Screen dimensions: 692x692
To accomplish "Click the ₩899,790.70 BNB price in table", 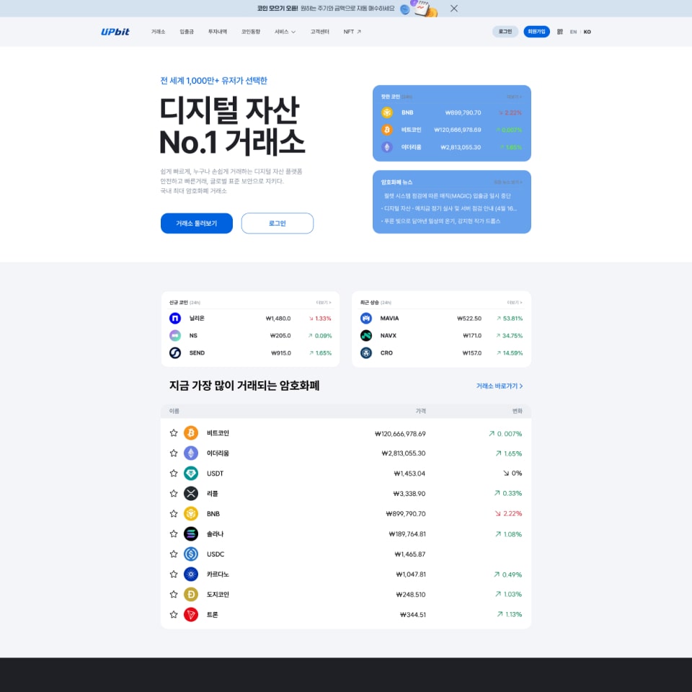I will (406, 514).
